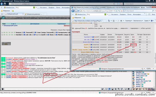Image resolution: width=156 pixels, height=97 pixels.
Task: Open the Страница dropdown menu
Action: 128,21
